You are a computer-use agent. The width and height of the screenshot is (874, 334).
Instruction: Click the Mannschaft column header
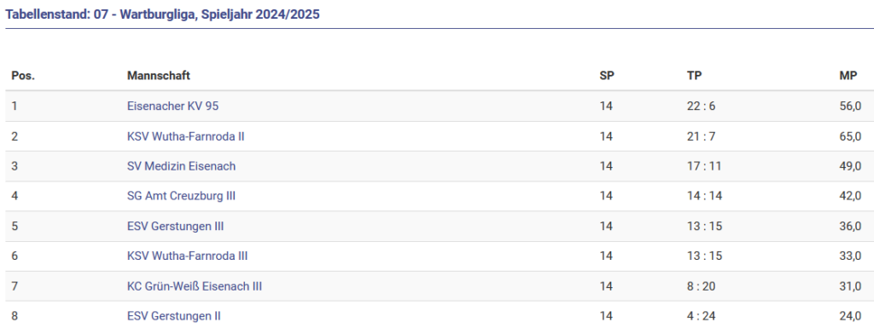(x=158, y=76)
